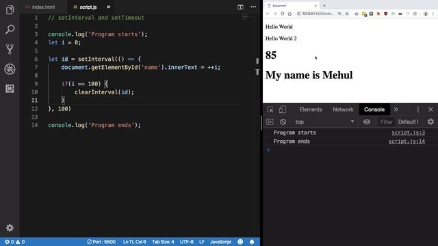This screenshot has height=246, width=438.
Task: Split the editor with the split icon
Action: 240,7
